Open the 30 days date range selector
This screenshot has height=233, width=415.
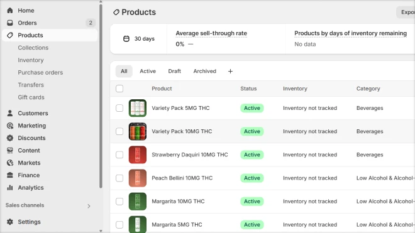139,38
